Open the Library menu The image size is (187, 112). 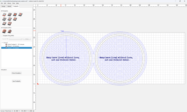click(9, 3)
